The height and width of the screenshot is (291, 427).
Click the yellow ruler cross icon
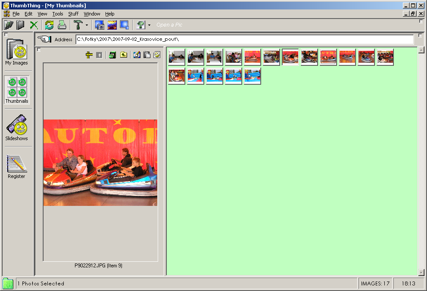[x=89, y=55]
